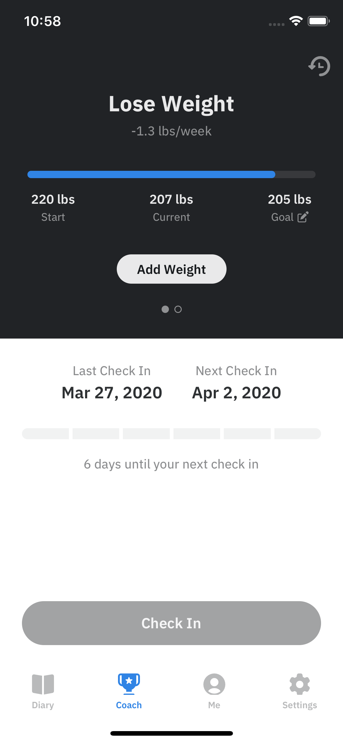This screenshot has width=343, height=743.
Task: Click the blue weight progress bar
Action: click(x=151, y=174)
